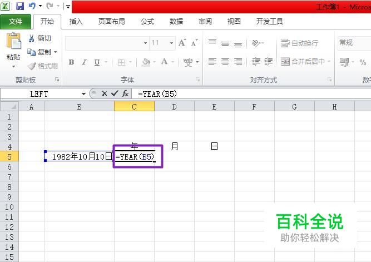The width and height of the screenshot is (371, 262).
Task: Click cell with 1982年10月10日
Action: pyautogui.click(x=80, y=156)
